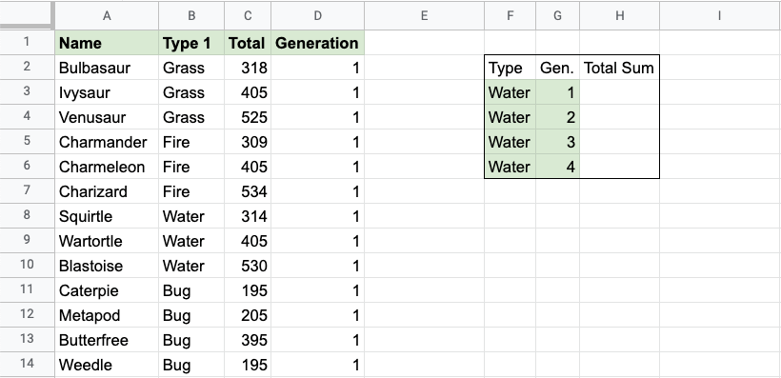Select Blastoise total value 530

tap(248, 266)
